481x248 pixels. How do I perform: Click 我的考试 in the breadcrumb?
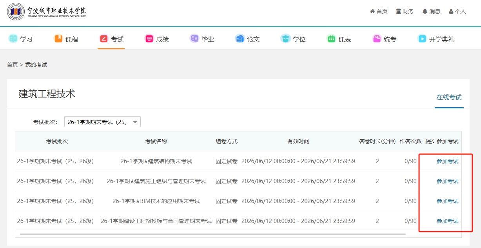(36, 65)
